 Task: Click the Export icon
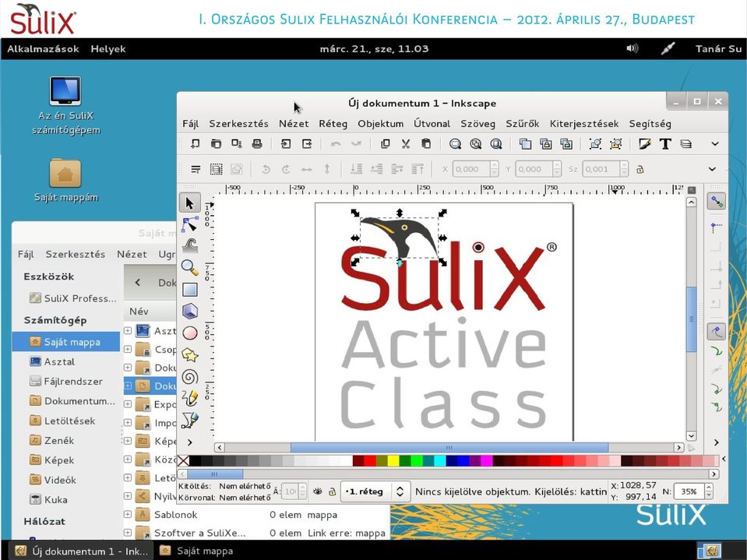tap(307, 143)
